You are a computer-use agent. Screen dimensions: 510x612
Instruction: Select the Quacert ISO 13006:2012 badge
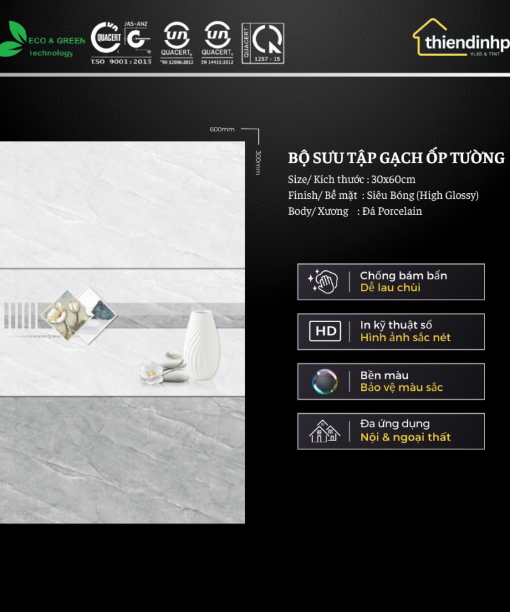[x=176, y=42]
